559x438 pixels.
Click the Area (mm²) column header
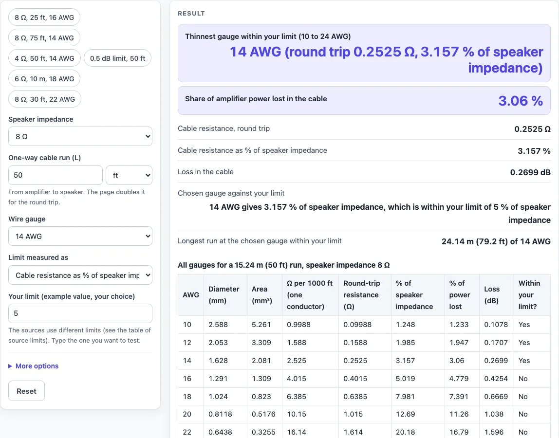[264, 295]
